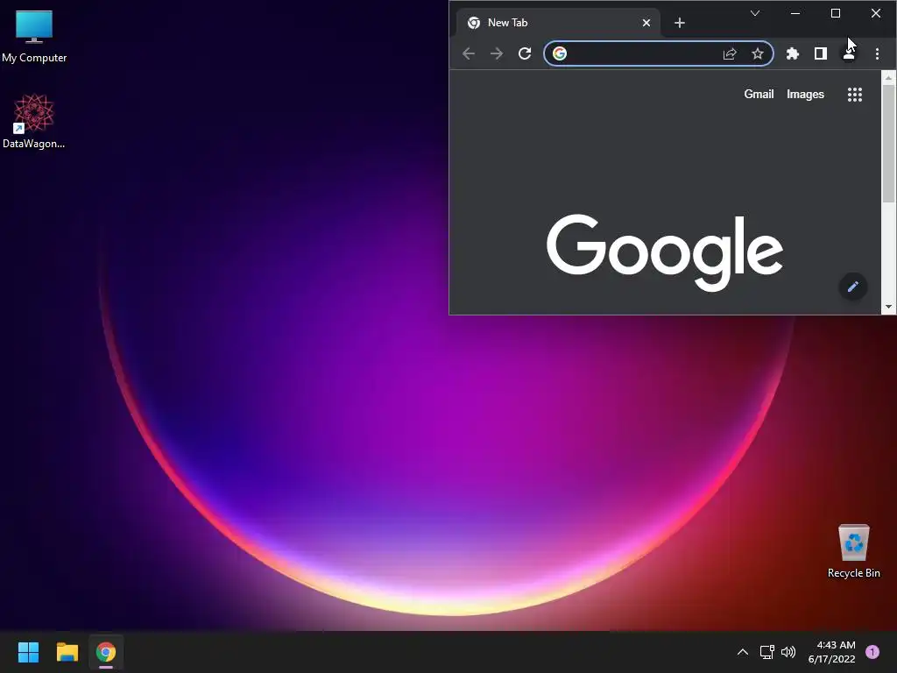
Task: Open the Google apps grid
Action: (855, 95)
